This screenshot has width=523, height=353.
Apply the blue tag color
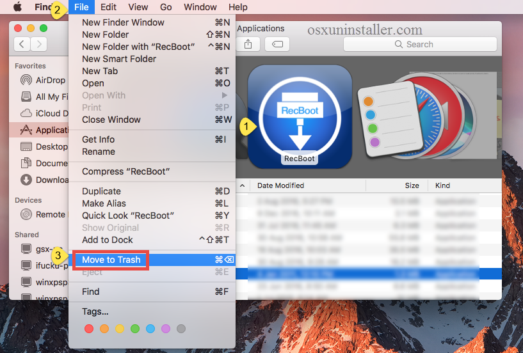150,329
